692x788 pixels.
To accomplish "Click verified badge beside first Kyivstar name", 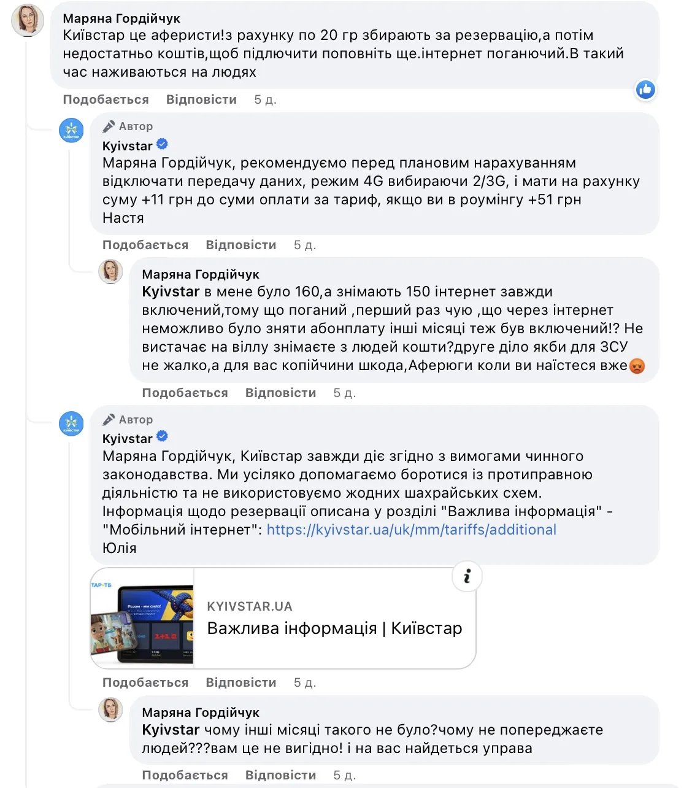I will [163, 145].
